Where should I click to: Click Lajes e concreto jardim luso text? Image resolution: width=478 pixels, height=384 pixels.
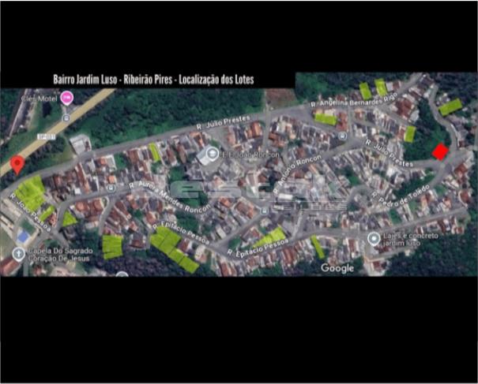(x=410, y=240)
